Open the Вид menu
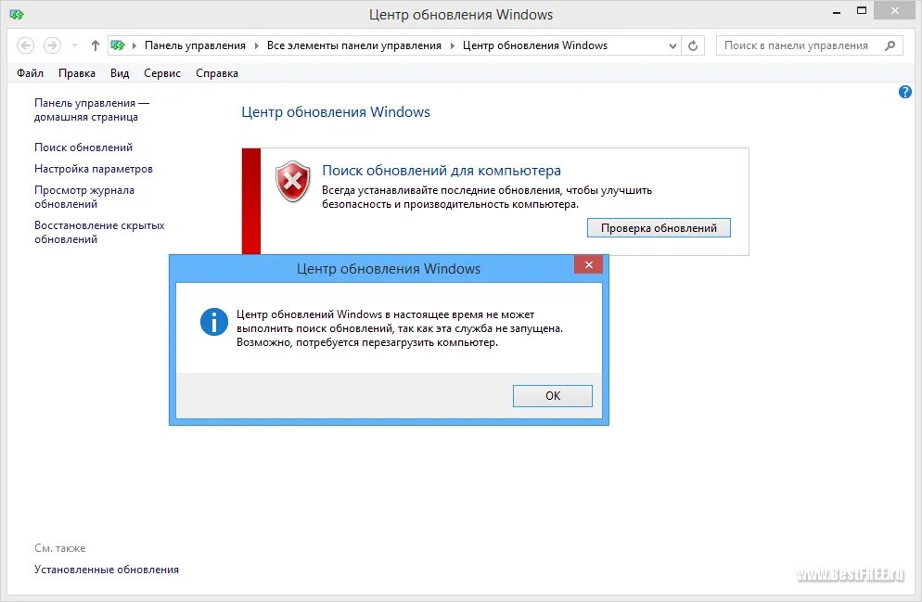Screen dimensions: 922x602 pyautogui.click(x=120, y=73)
